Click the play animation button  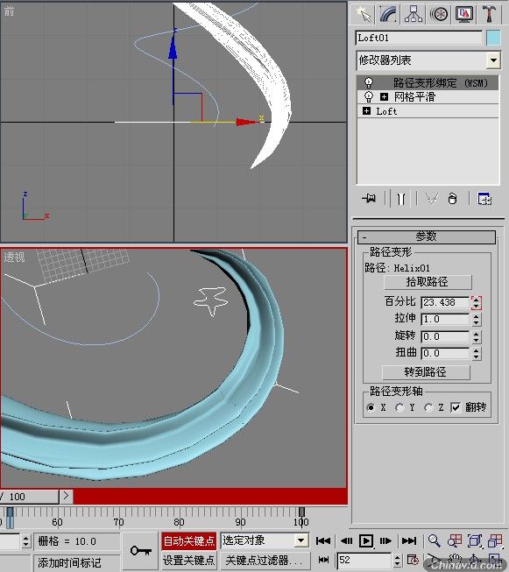click(x=366, y=540)
